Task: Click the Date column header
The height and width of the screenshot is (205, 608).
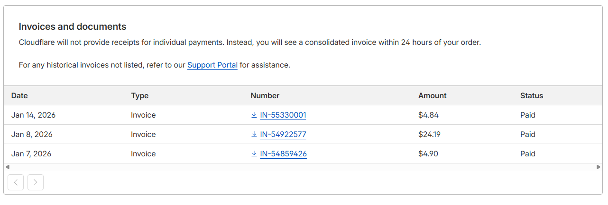Action: pyautogui.click(x=19, y=95)
